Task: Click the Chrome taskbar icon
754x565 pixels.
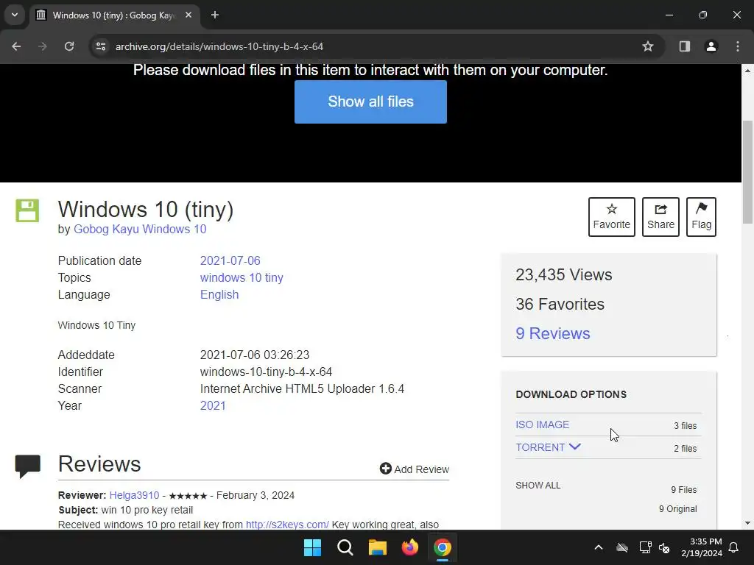Action: pyautogui.click(x=443, y=547)
